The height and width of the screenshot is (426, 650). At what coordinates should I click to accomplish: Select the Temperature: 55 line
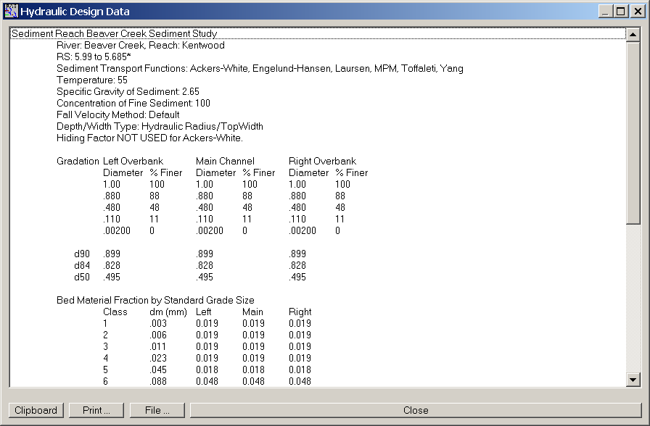pos(92,80)
